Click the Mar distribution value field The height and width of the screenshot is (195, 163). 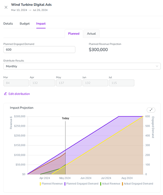[16, 83]
